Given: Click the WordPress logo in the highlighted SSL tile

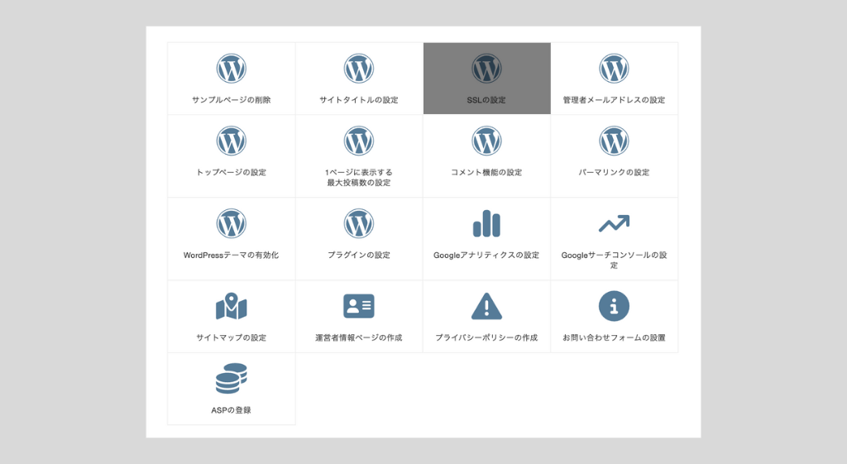Looking at the screenshot, I should 486,69.
